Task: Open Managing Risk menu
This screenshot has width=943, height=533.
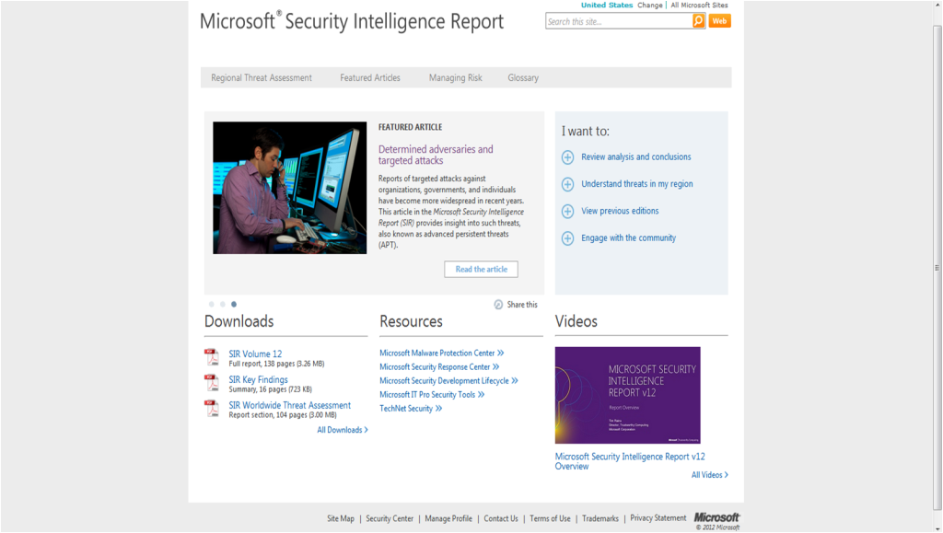Action: point(455,77)
